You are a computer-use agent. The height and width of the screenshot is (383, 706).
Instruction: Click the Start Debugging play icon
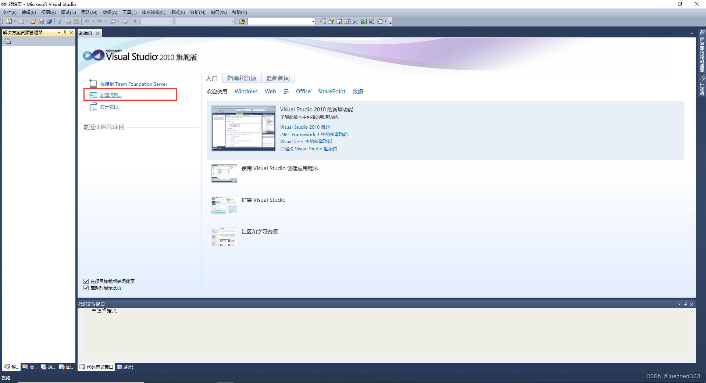pos(135,21)
